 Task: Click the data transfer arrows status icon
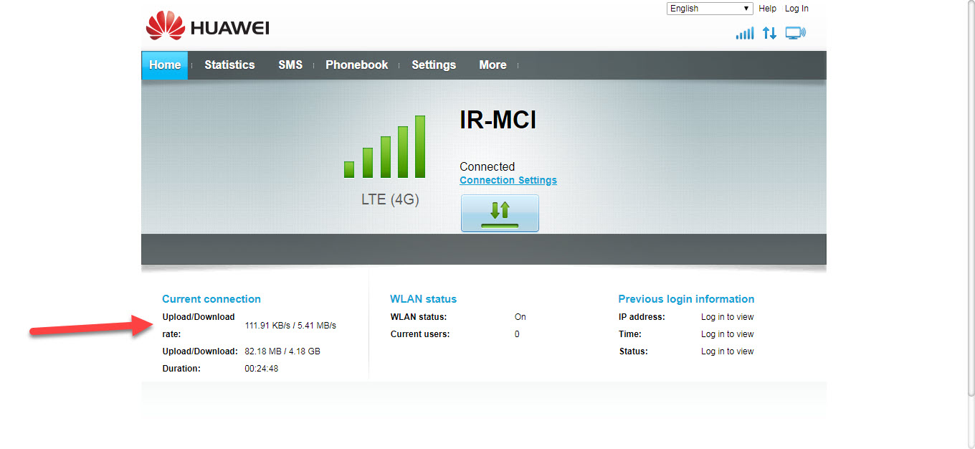769,33
